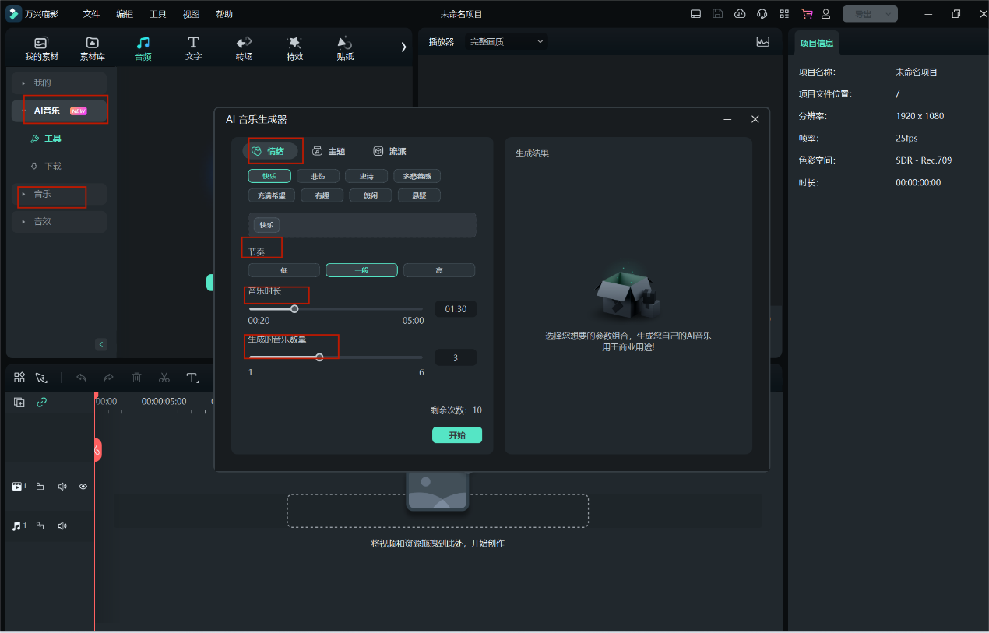Image resolution: width=989 pixels, height=633 pixels.
Task: Click the trash delete icon in timeline toolbar
Action: click(x=136, y=378)
